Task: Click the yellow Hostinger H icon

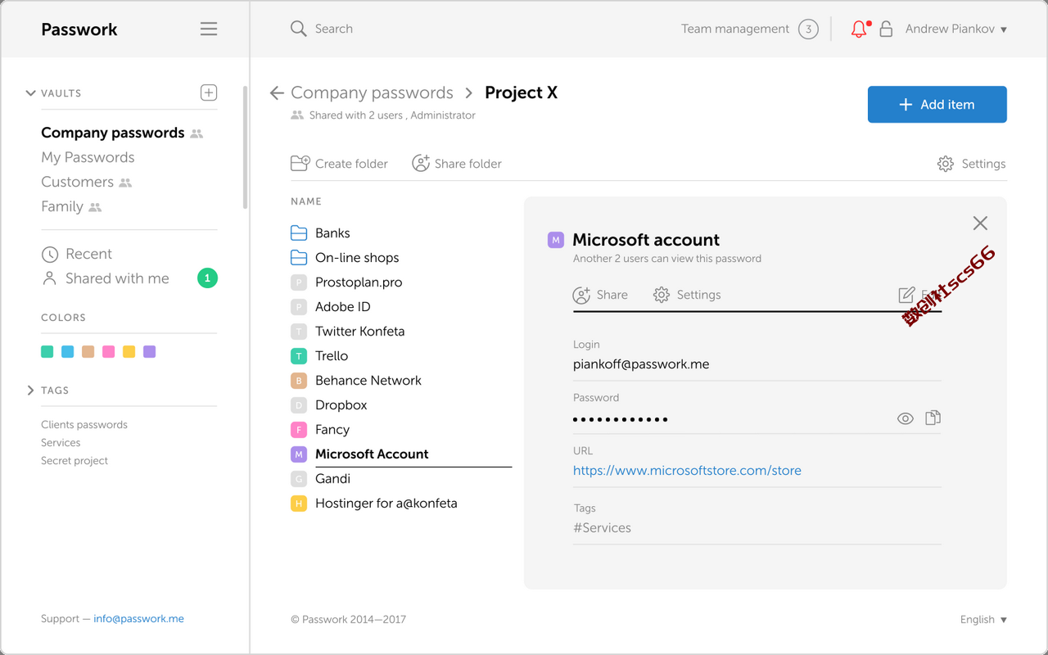Action: tap(299, 503)
